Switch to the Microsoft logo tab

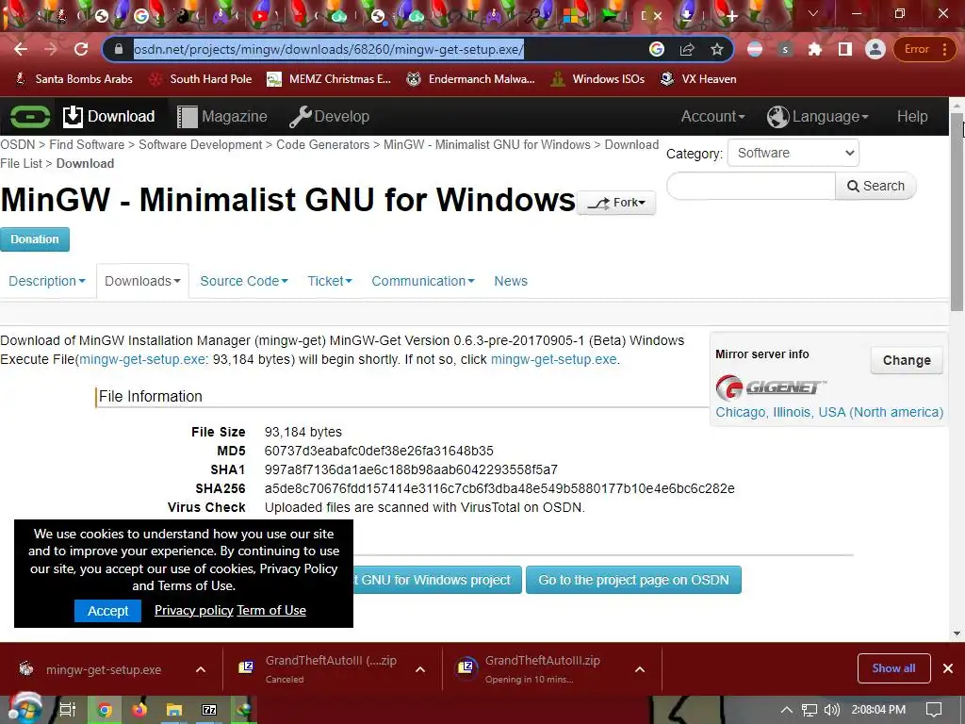(570, 16)
